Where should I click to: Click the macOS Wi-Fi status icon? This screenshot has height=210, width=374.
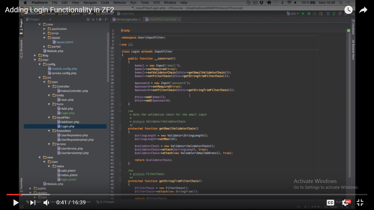[289, 2]
